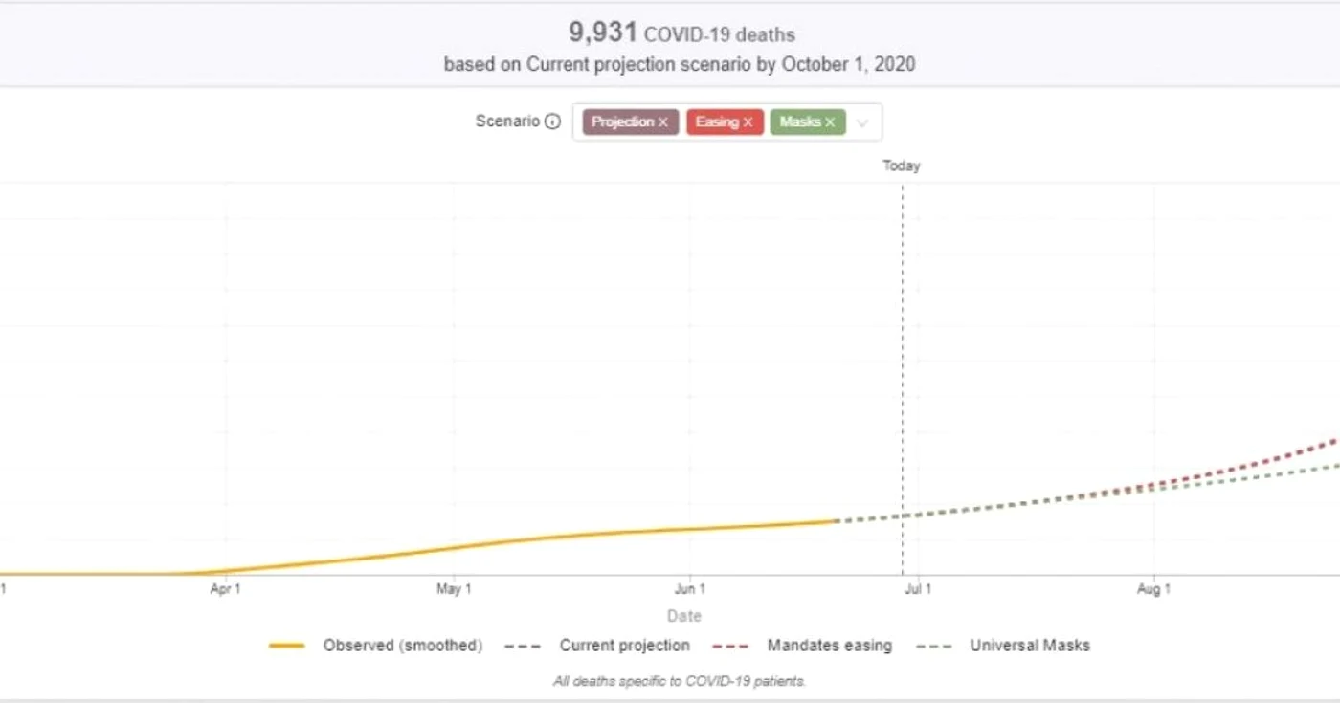This screenshot has height=703, width=1340.
Task: Click the May 1 axis label
Action: (454, 589)
